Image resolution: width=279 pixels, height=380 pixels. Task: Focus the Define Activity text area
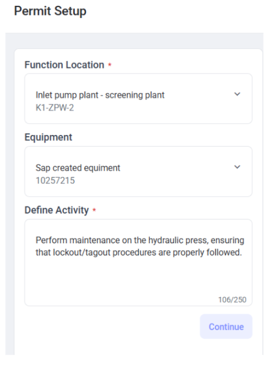138,262
